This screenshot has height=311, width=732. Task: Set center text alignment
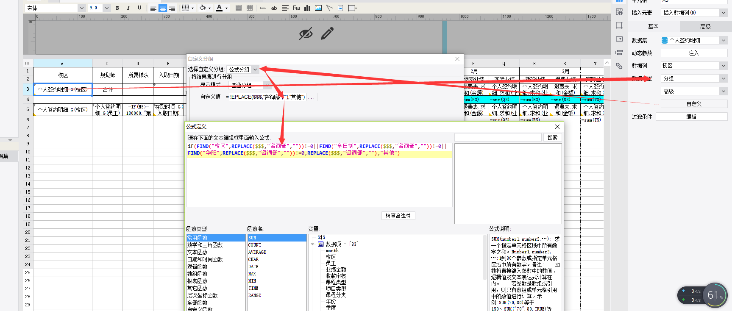click(x=163, y=8)
